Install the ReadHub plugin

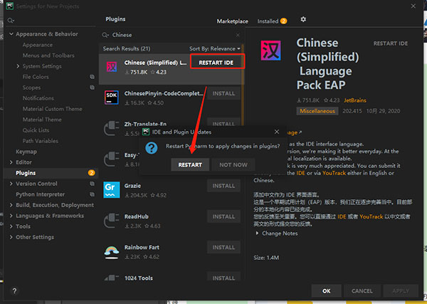tap(223, 216)
